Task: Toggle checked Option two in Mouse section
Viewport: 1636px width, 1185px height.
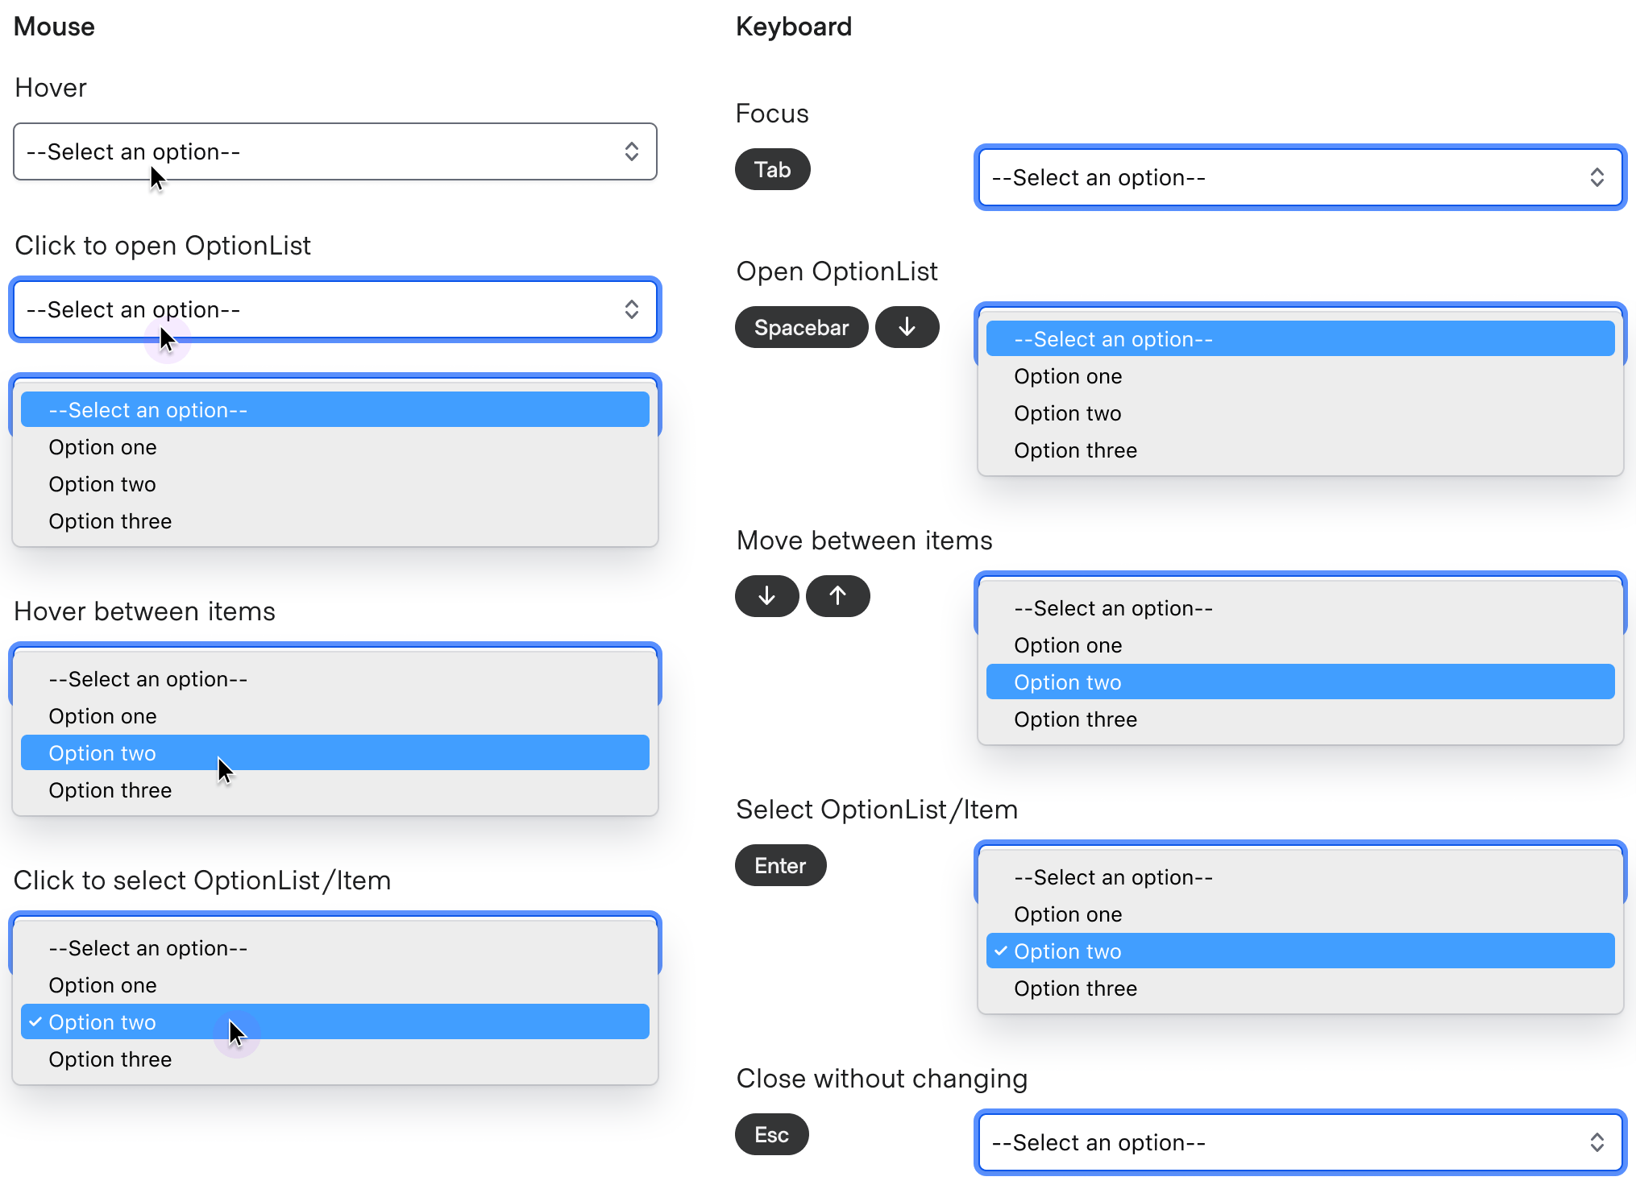Action: [335, 1022]
